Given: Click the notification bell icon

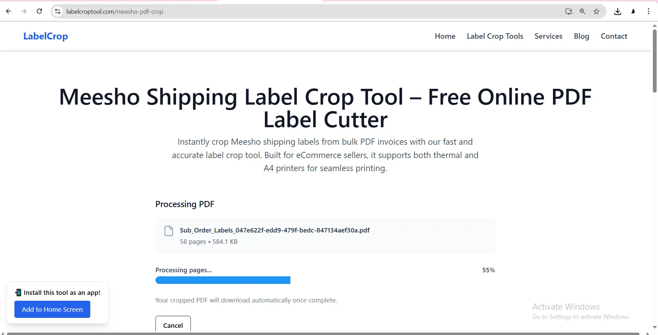Looking at the screenshot, I should [x=633, y=11].
